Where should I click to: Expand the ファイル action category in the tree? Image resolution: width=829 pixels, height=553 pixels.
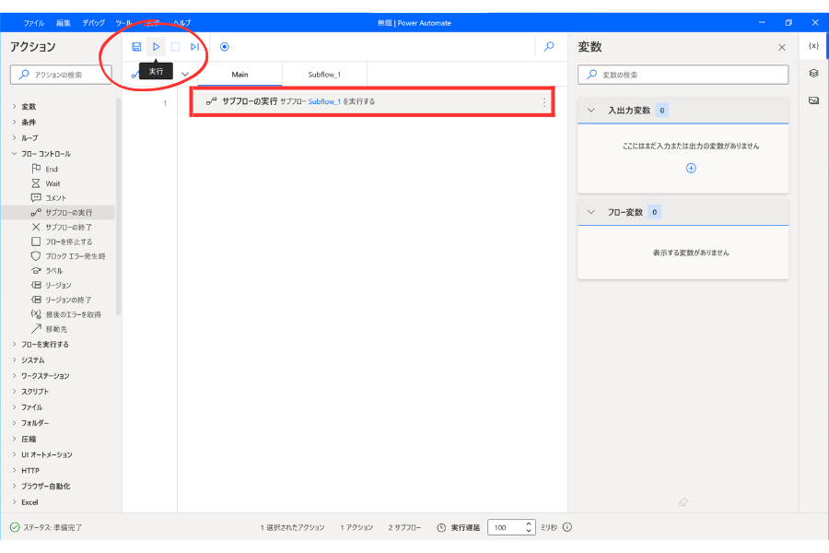pyautogui.click(x=14, y=407)
